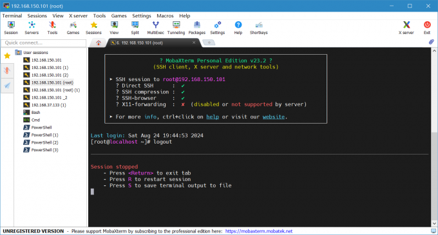Screen dimensions: 438x235
Task: Click the Tunneling toolbar icon
Action: tap(176, 28)
